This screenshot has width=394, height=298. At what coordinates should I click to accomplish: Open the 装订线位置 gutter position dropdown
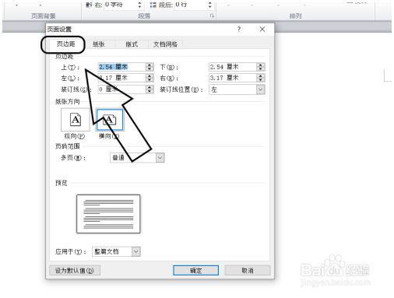(x=261, y=89)
